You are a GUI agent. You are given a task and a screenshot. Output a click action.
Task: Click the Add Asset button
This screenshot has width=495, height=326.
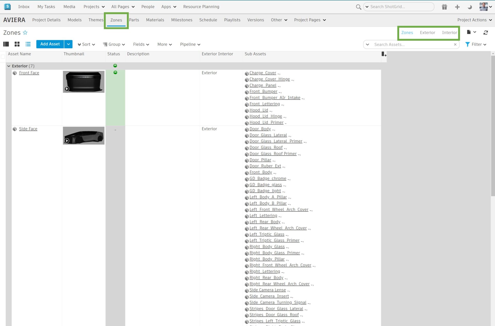pos(50,44)
